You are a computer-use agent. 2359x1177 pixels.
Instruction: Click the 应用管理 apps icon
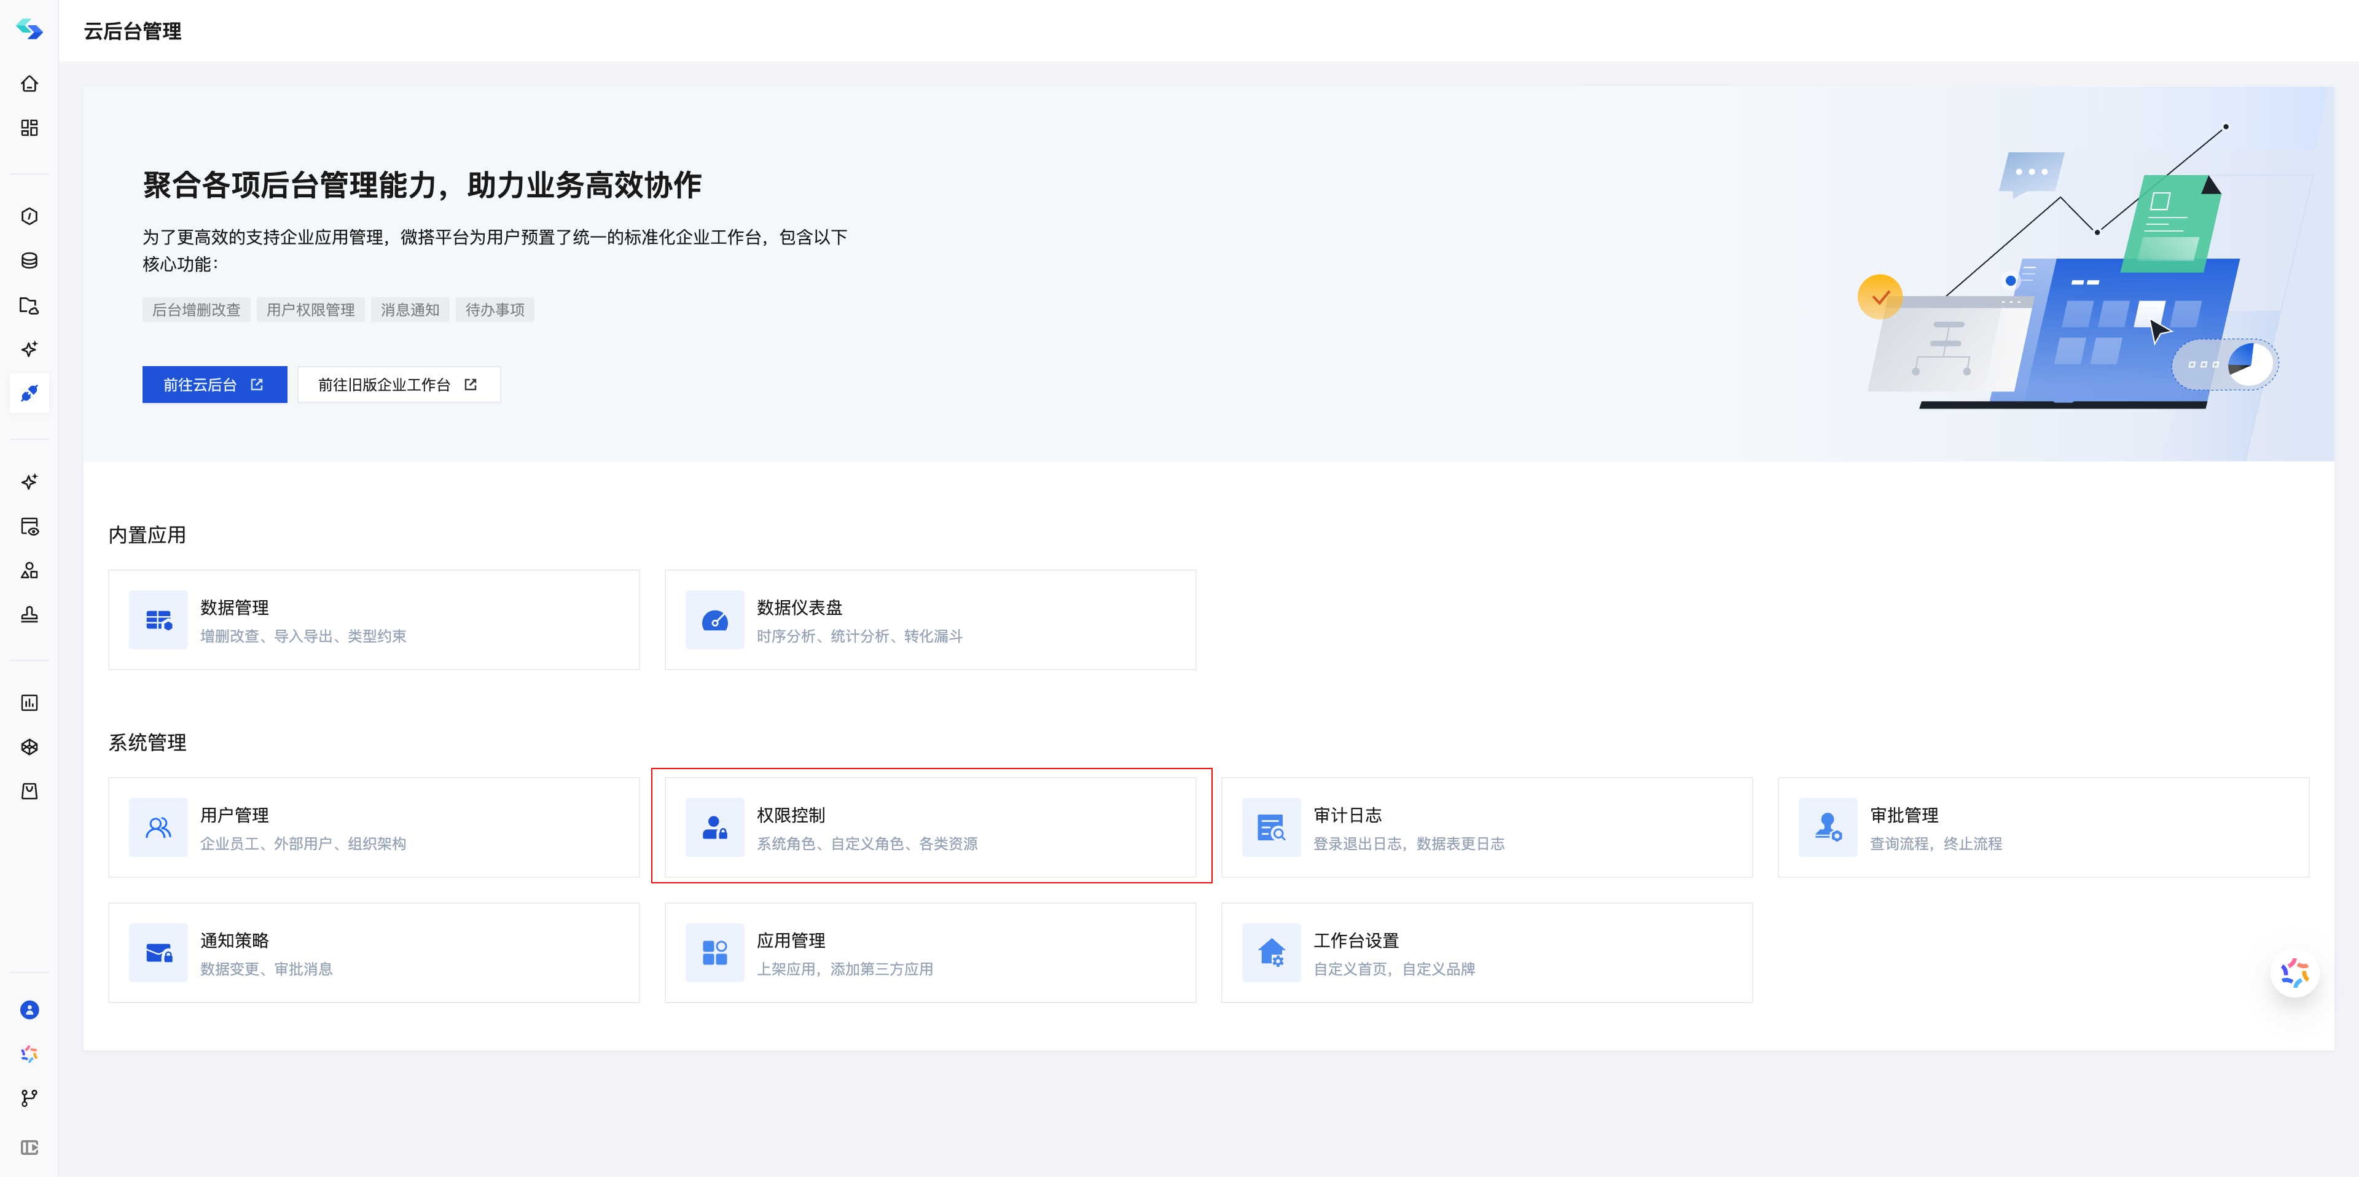[x=714, y=953]
